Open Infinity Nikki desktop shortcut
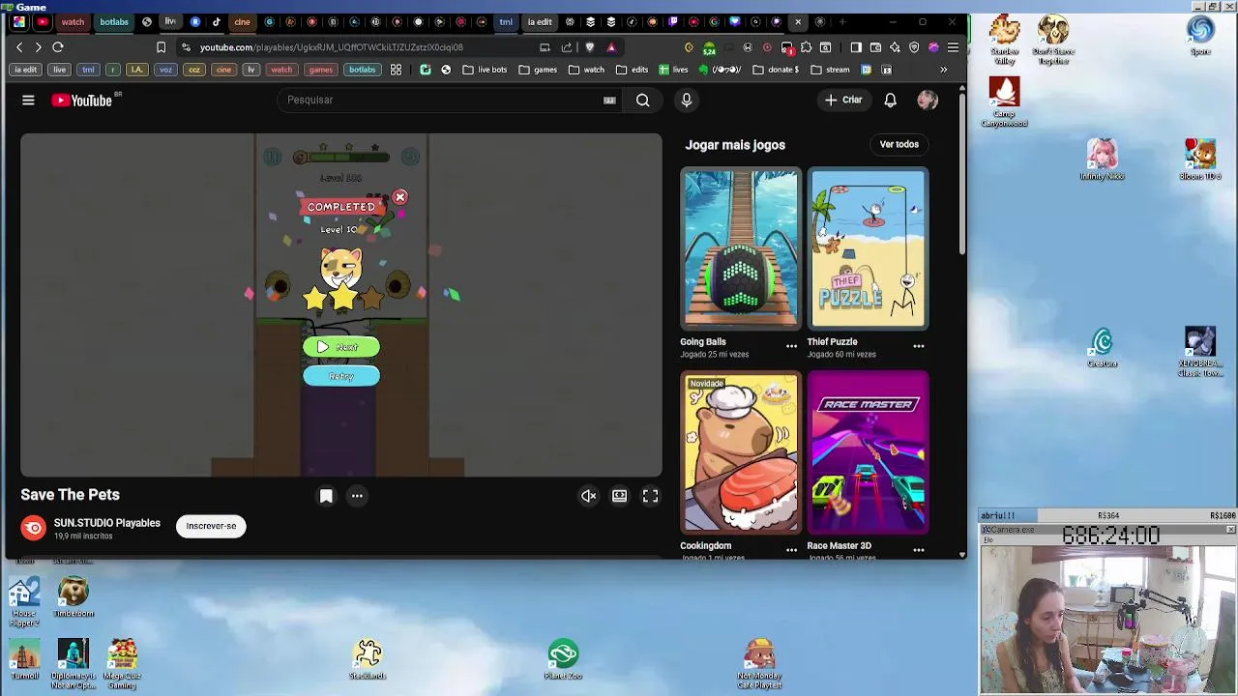Screen dimensions: 1238x696 1102,159
